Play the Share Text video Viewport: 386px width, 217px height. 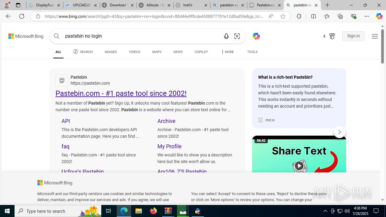[299, 166]
